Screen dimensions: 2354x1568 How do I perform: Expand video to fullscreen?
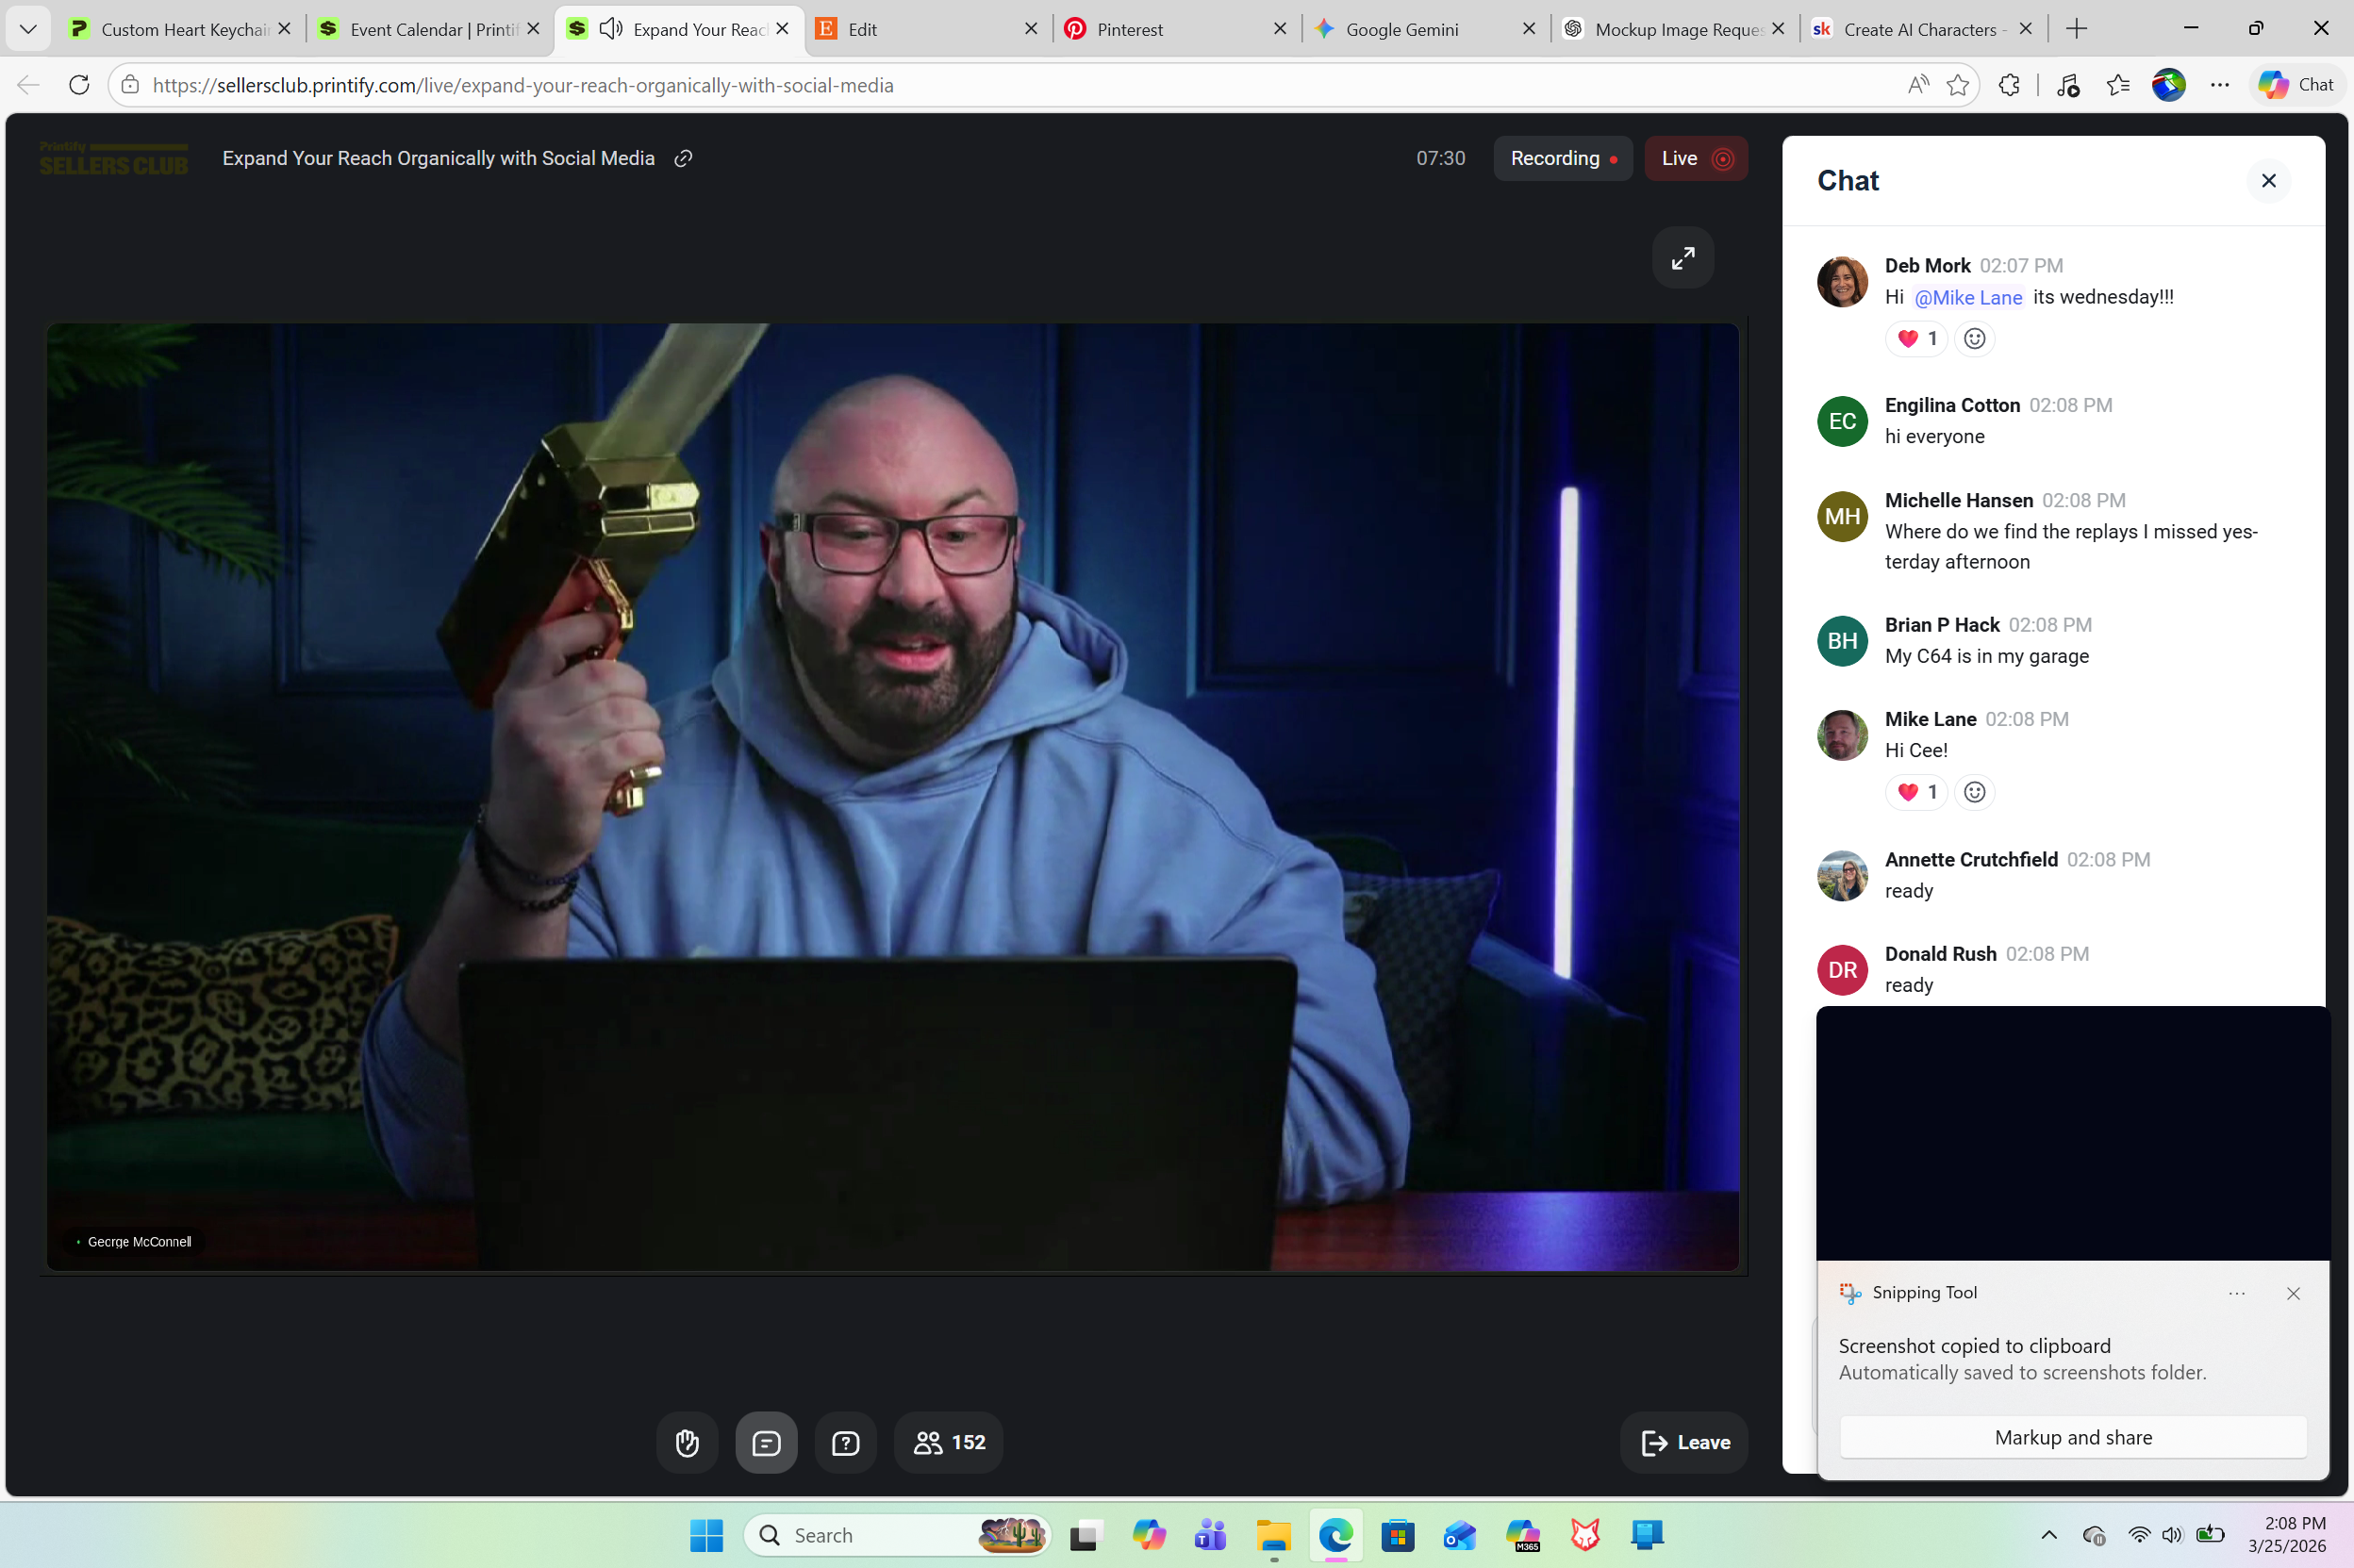1683,258
